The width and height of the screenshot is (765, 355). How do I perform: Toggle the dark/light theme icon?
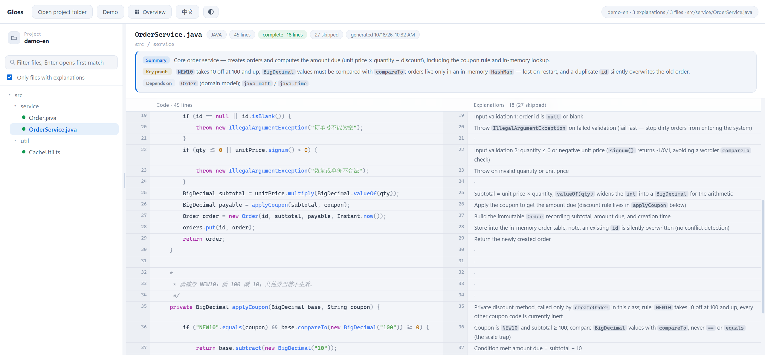click(211, 12)
